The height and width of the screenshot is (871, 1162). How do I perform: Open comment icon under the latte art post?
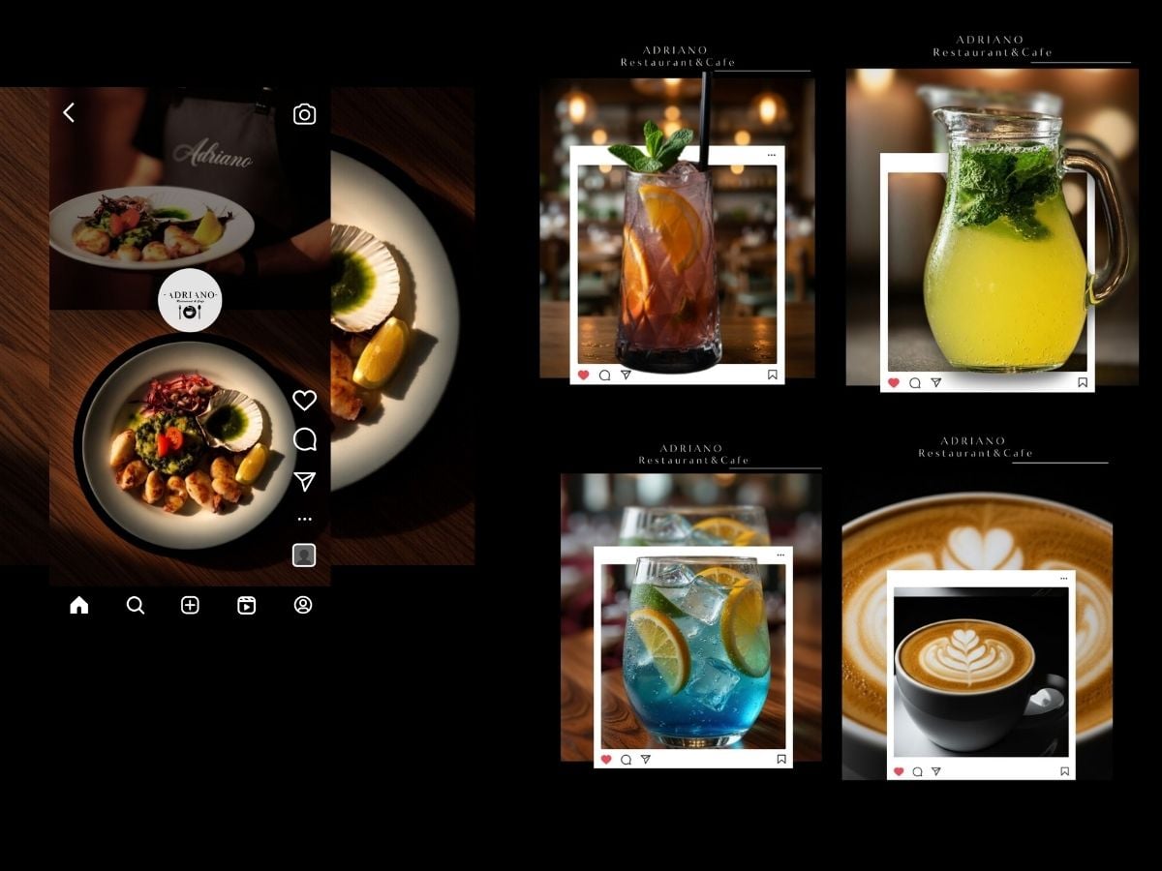coord(917,771)
